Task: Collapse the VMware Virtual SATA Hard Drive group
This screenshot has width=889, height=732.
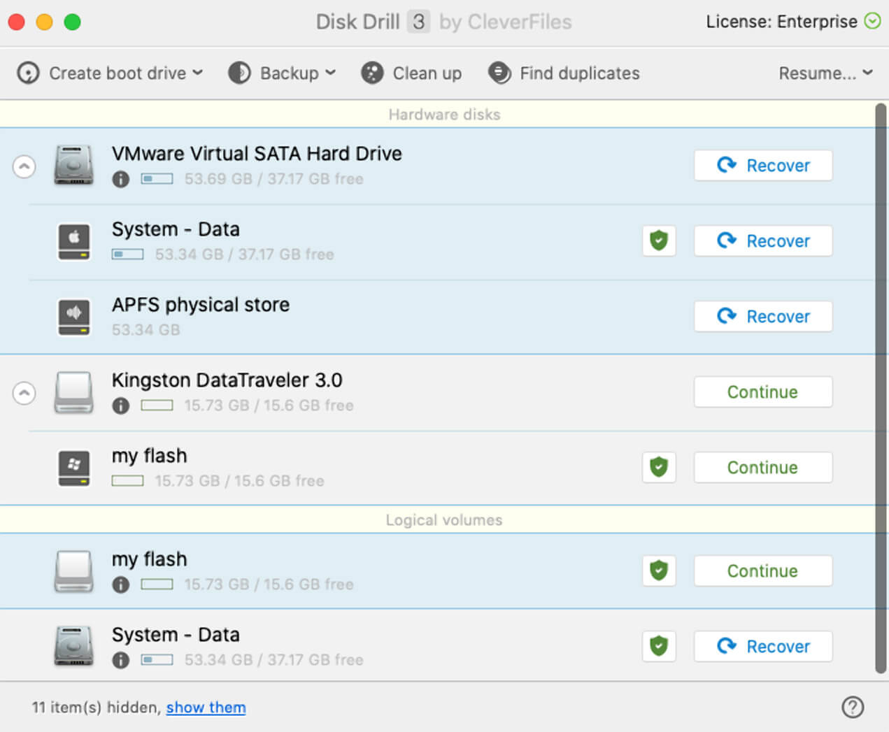Action: coord(24,166)
